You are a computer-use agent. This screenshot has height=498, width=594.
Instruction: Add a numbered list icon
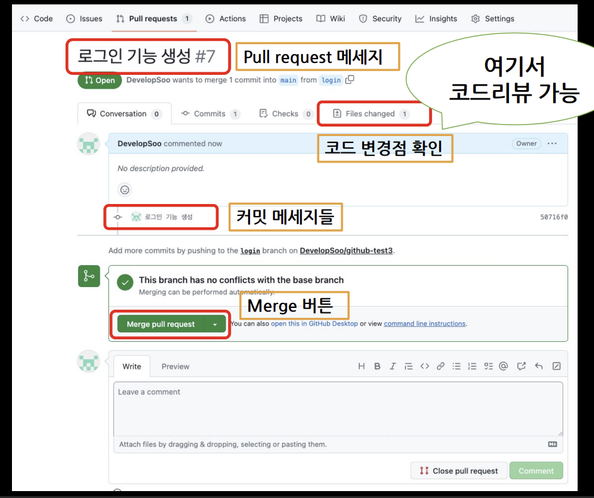472,366
